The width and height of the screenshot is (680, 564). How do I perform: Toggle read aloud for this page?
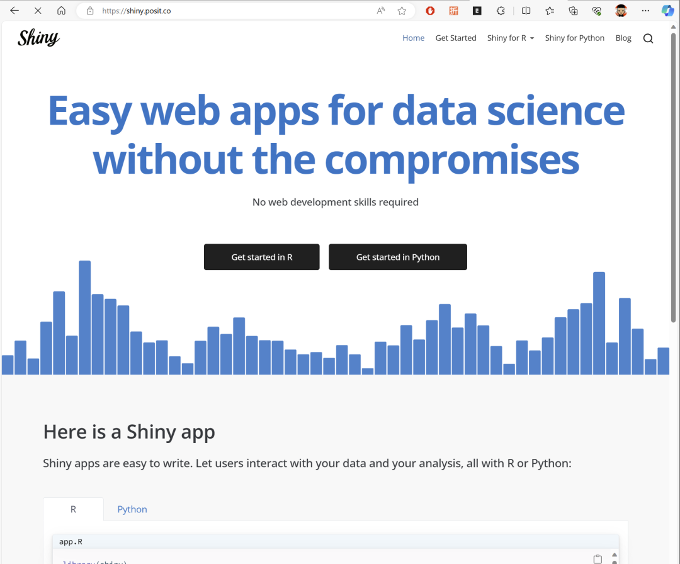(x=380, y=10)
